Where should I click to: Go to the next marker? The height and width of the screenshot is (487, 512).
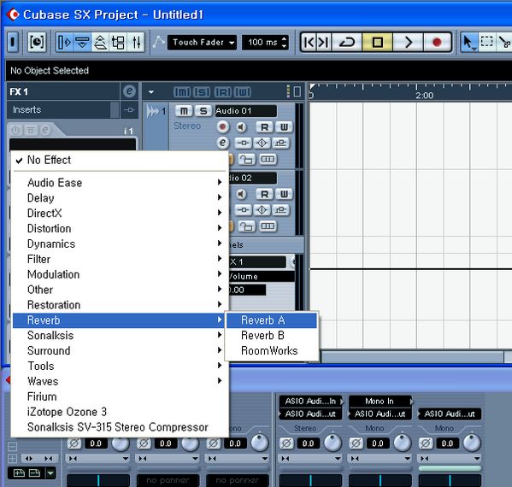[x=324, y=43]
